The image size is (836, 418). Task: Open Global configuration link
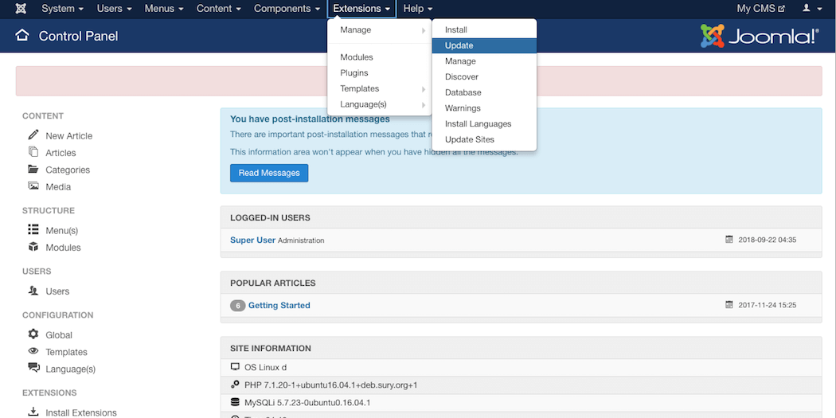[x=59, y=335]
